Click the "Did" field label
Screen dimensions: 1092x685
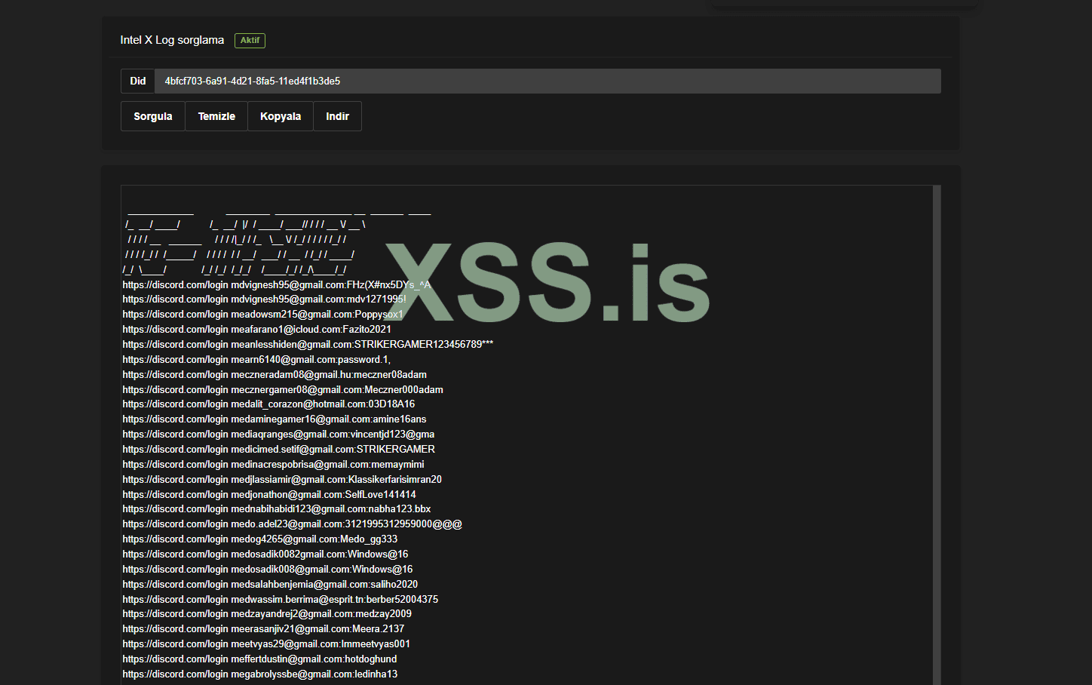pos(138,81)
